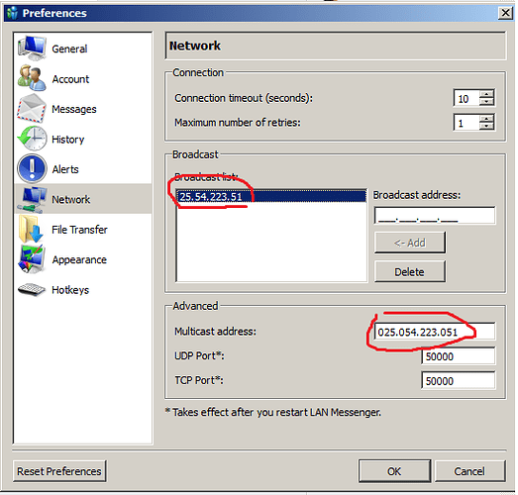This screenshot has height=495, width=518.
Task: Select the History clock icon
Action: [32, 139]
